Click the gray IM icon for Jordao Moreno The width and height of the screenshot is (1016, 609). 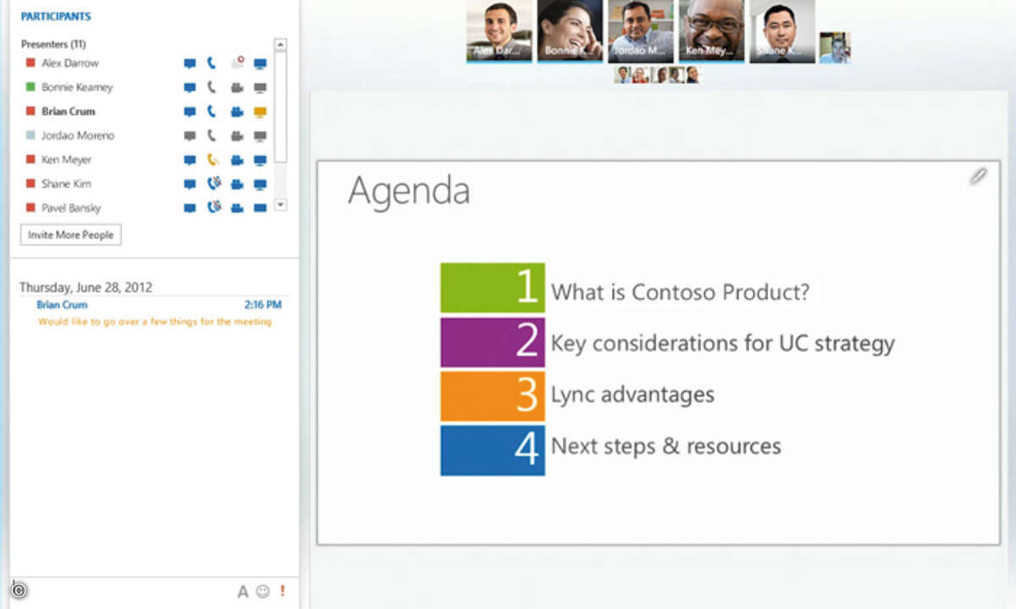190,135
